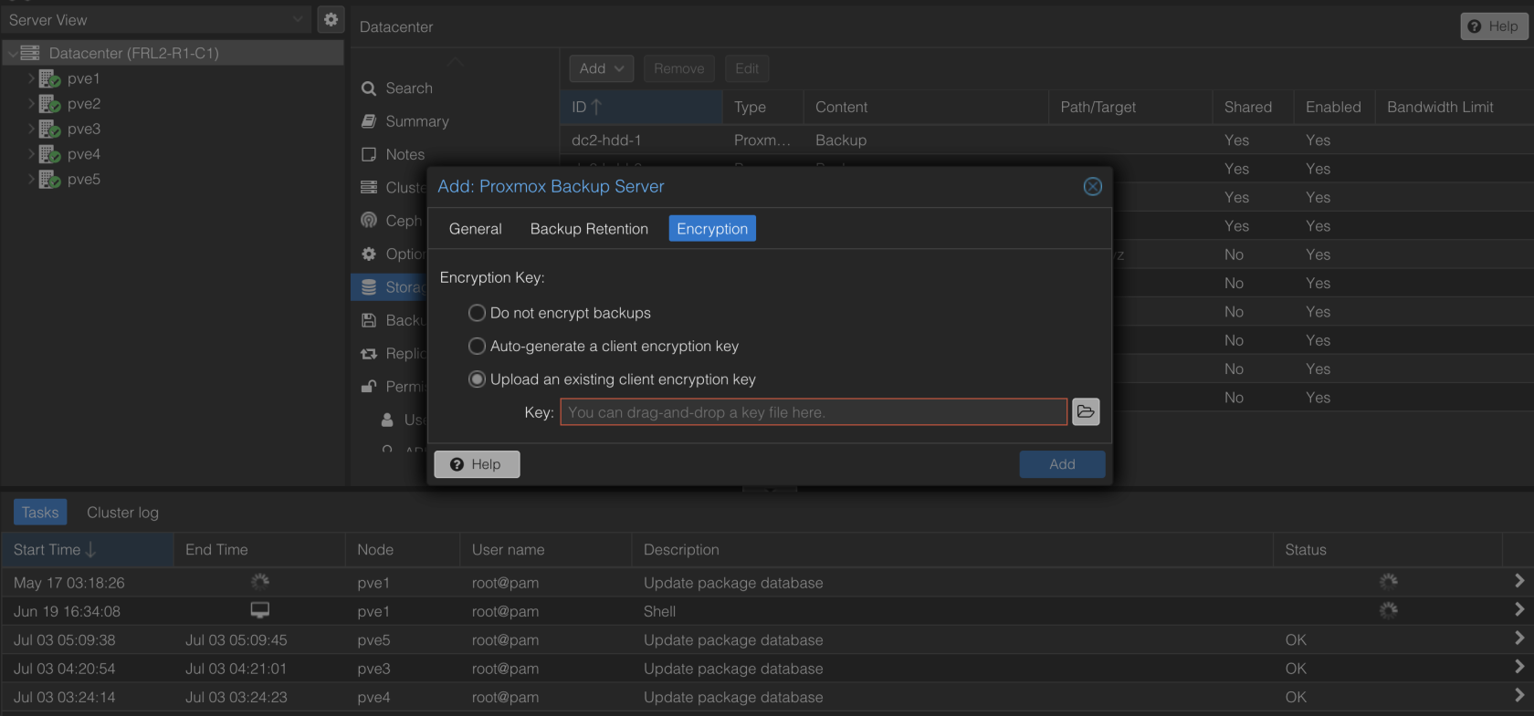Click the Remove storage button
This screenshot has width=1534, height=716.
click(x=678, y=68)
